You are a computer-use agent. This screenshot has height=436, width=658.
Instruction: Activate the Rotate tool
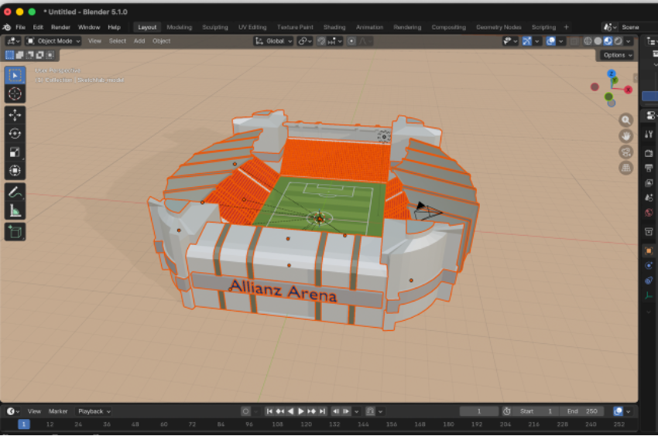(x=15, y=133)
